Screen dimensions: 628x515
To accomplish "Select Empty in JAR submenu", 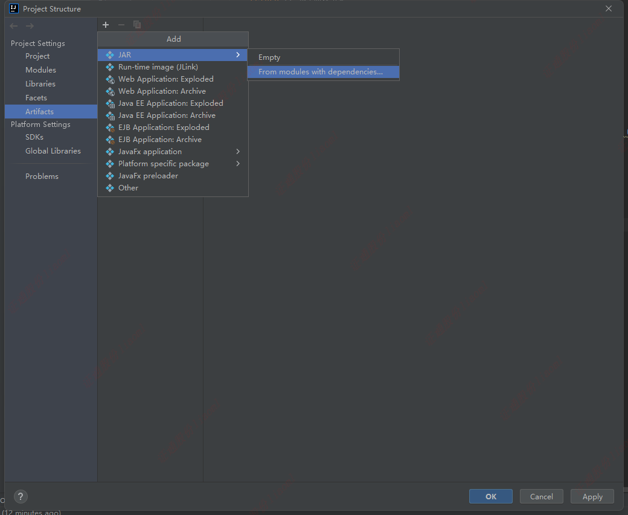I will point(323,57).
